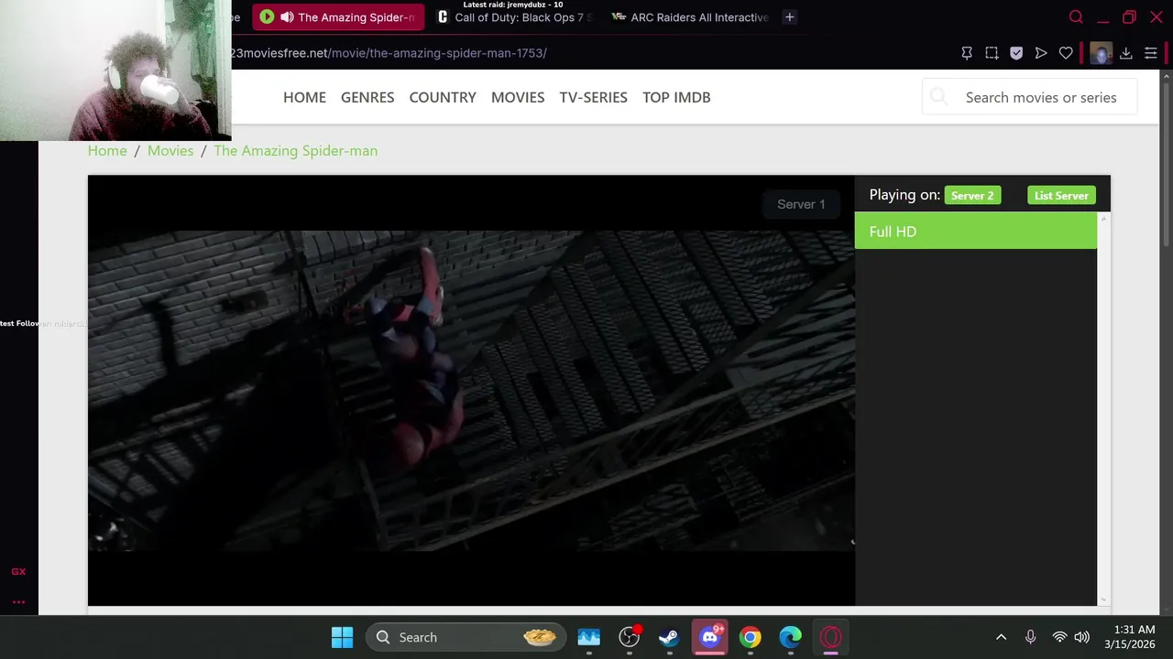Open the Photos app taskbar icon
1173x659 pixels.
588,637
